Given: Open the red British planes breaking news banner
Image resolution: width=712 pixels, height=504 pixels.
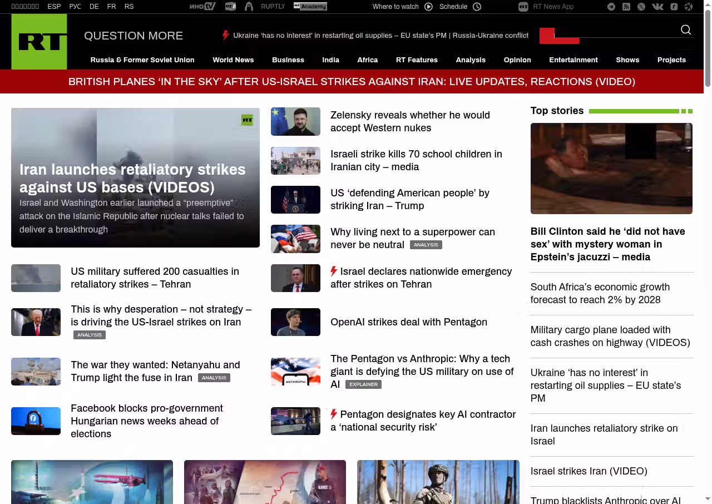Looking at the screenshot, I should coord(352,82).
